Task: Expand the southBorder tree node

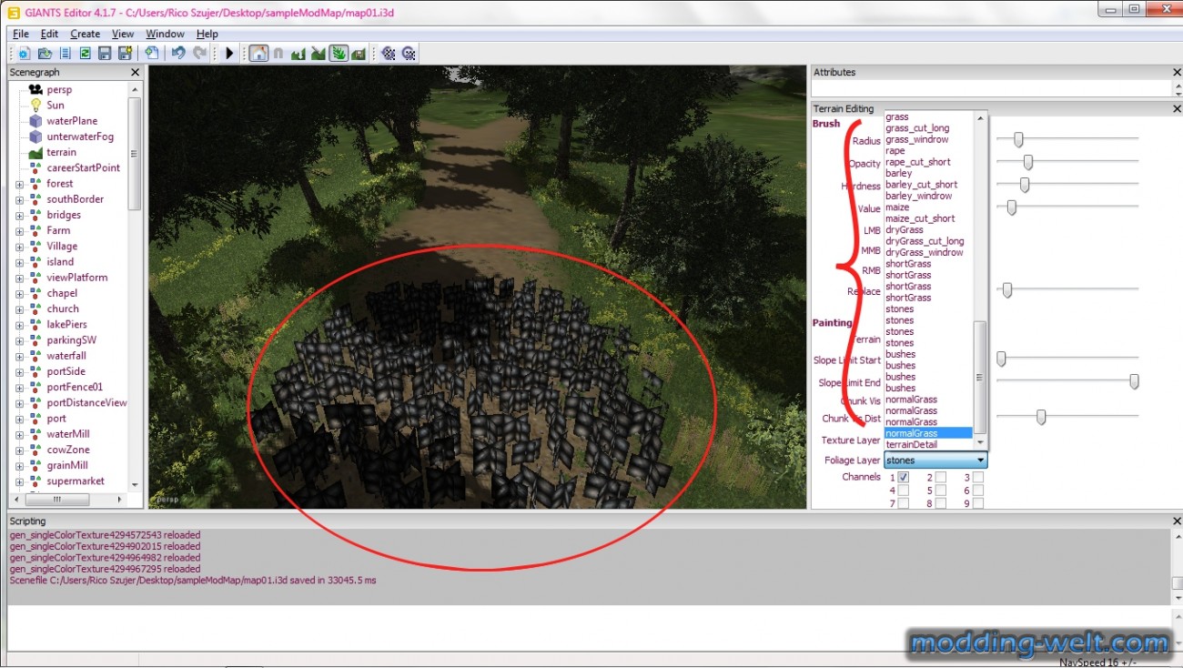Action: click(x=20, y=199)
